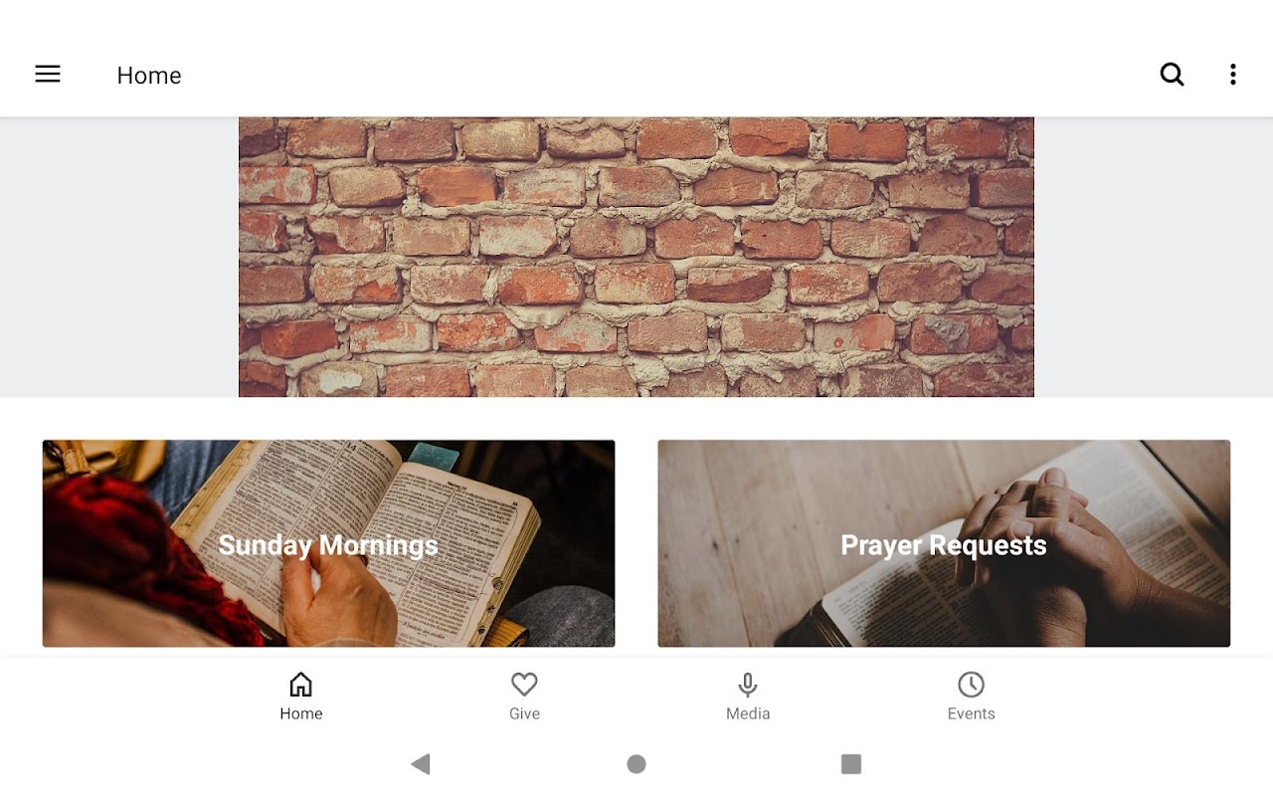Viewport: 1273px width, 796px height.
Task: Tap the Android home circle
Action: [636, 764]
